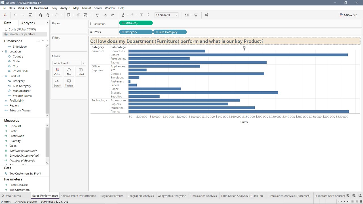The height and width of the screenshot is (204, 363).
Task: Click the Sub-Category pill on Rows
Action: [170, 32]
